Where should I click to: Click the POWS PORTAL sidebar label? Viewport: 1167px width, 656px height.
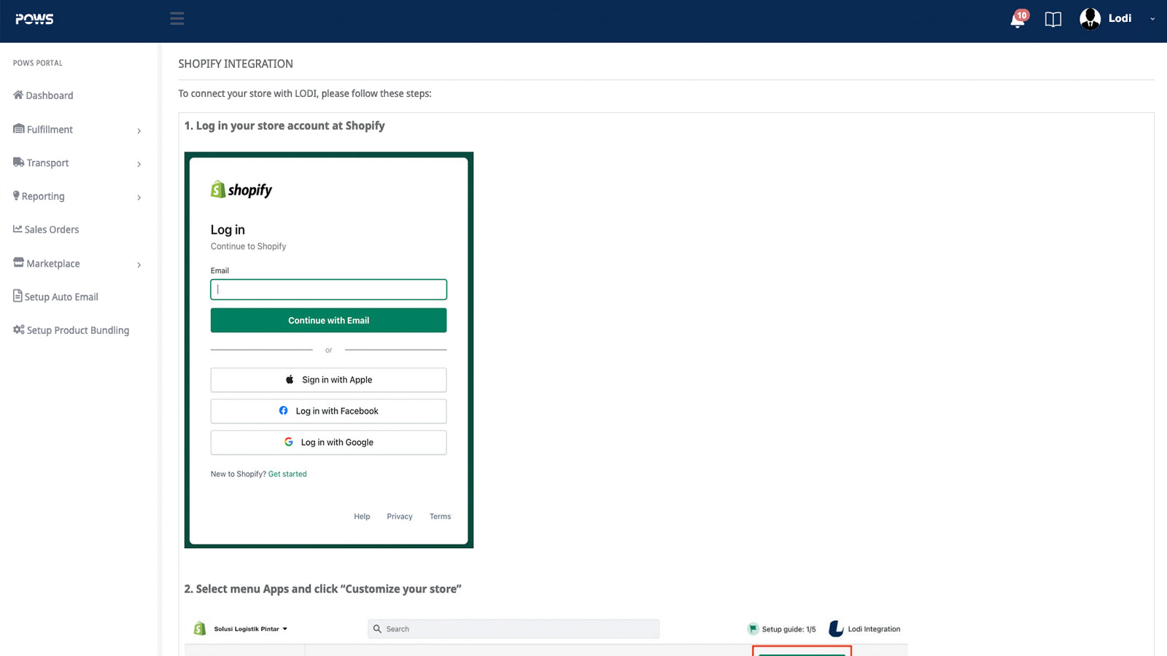[38, 63]
